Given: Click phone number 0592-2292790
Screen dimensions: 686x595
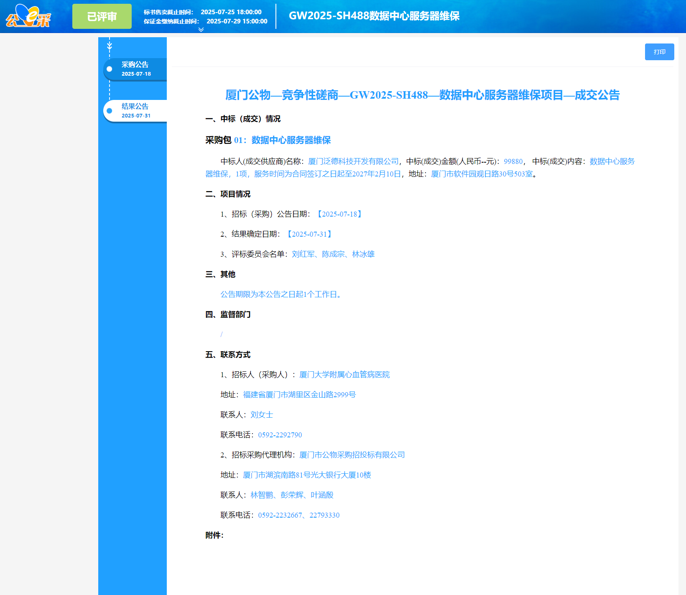Looking at the screenshot, I should tap(279, 434).
